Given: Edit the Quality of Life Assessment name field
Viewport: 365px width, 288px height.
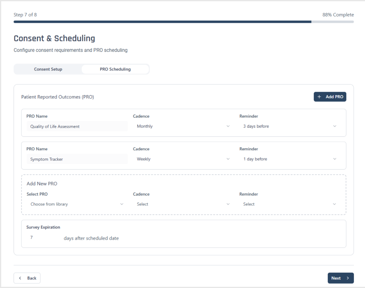Looking at the screenshot, I should [77, 126].
